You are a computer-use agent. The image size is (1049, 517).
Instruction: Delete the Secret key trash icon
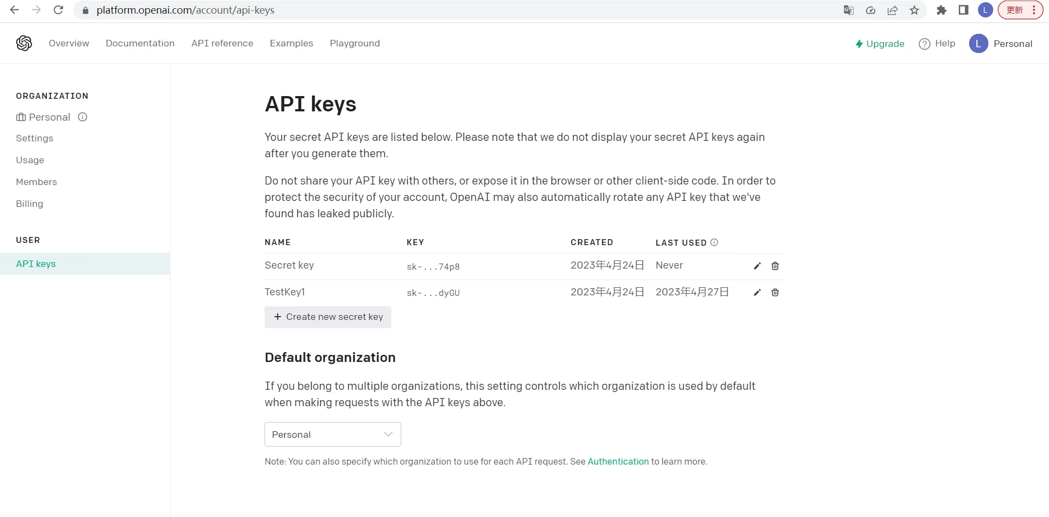775,266
